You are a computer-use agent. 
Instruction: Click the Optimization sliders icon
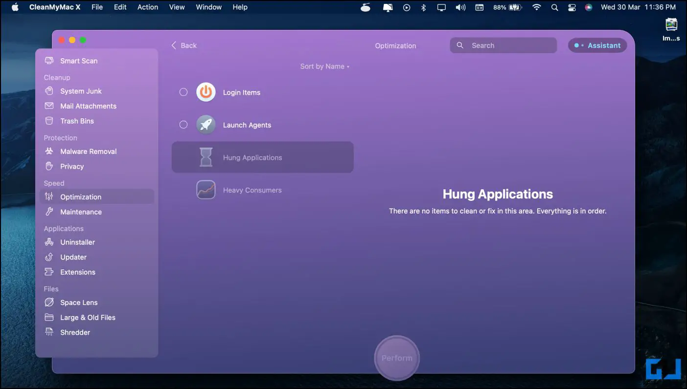(x=49, y=197)
